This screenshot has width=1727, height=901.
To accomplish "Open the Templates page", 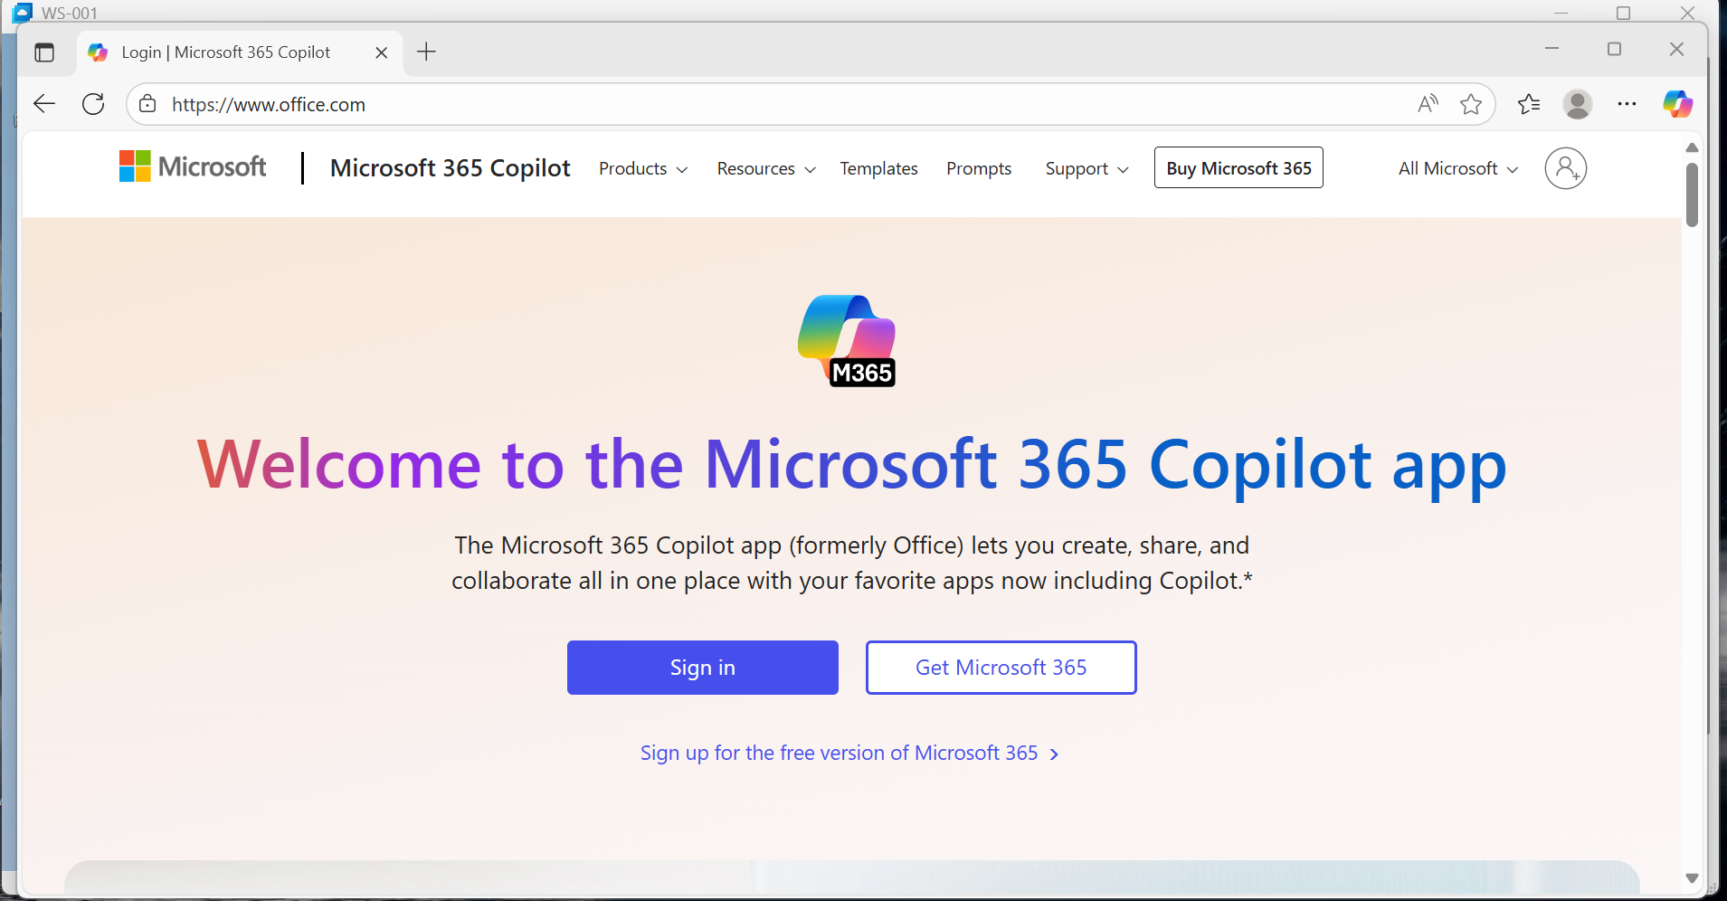I will coord(878,169).
